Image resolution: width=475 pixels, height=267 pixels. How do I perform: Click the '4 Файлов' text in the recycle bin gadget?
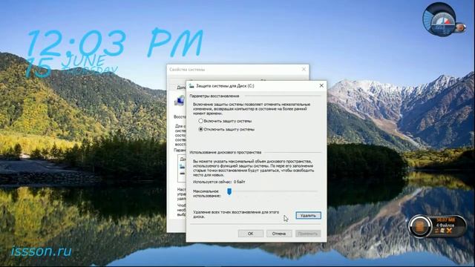tap(445, 225)
